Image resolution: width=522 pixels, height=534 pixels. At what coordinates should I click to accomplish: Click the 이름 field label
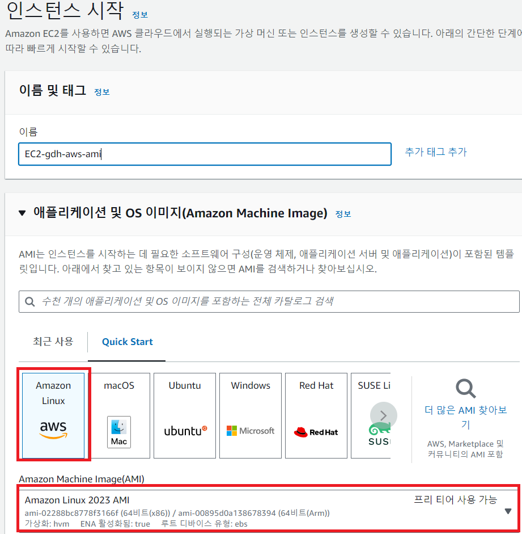[x=28, y=132]
